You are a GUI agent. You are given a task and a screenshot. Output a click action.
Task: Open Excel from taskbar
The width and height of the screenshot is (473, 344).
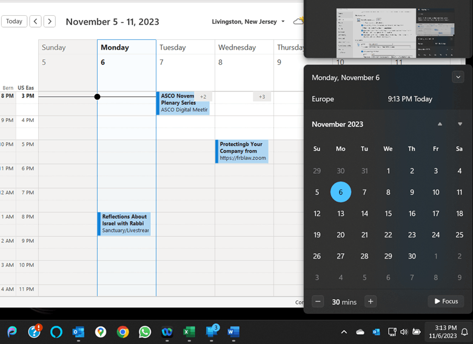click(x=189, y=332)
